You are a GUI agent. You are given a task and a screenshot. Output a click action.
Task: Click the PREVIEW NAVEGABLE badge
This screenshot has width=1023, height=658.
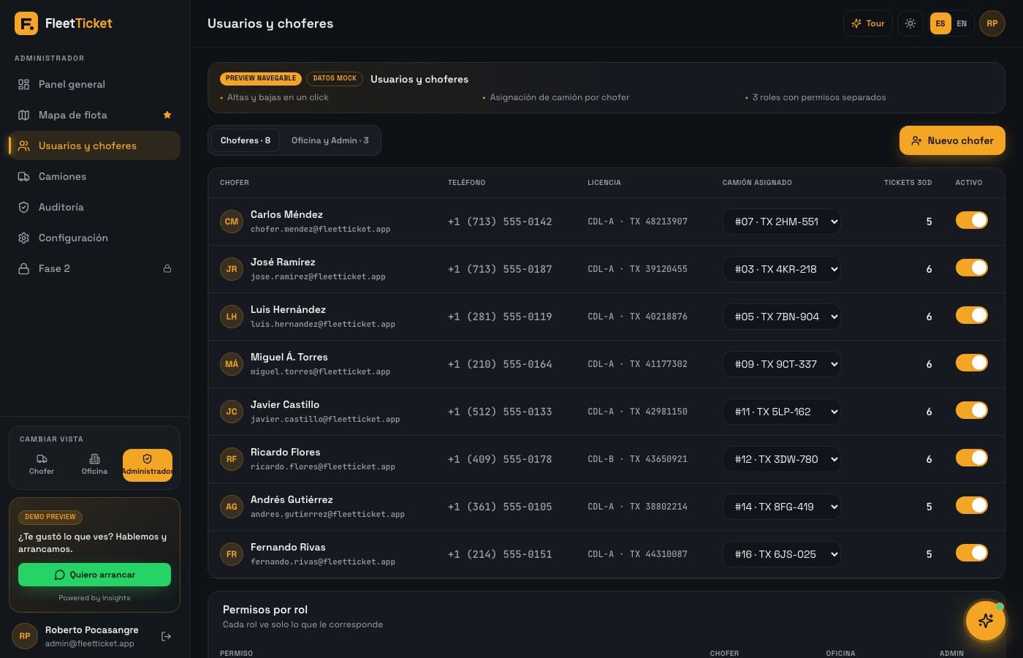pos(261,78)
